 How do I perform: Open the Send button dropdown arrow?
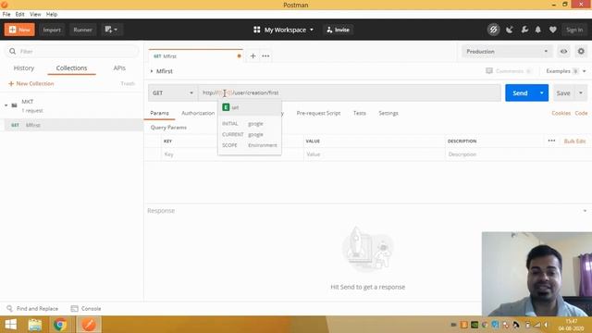point(541,92)
